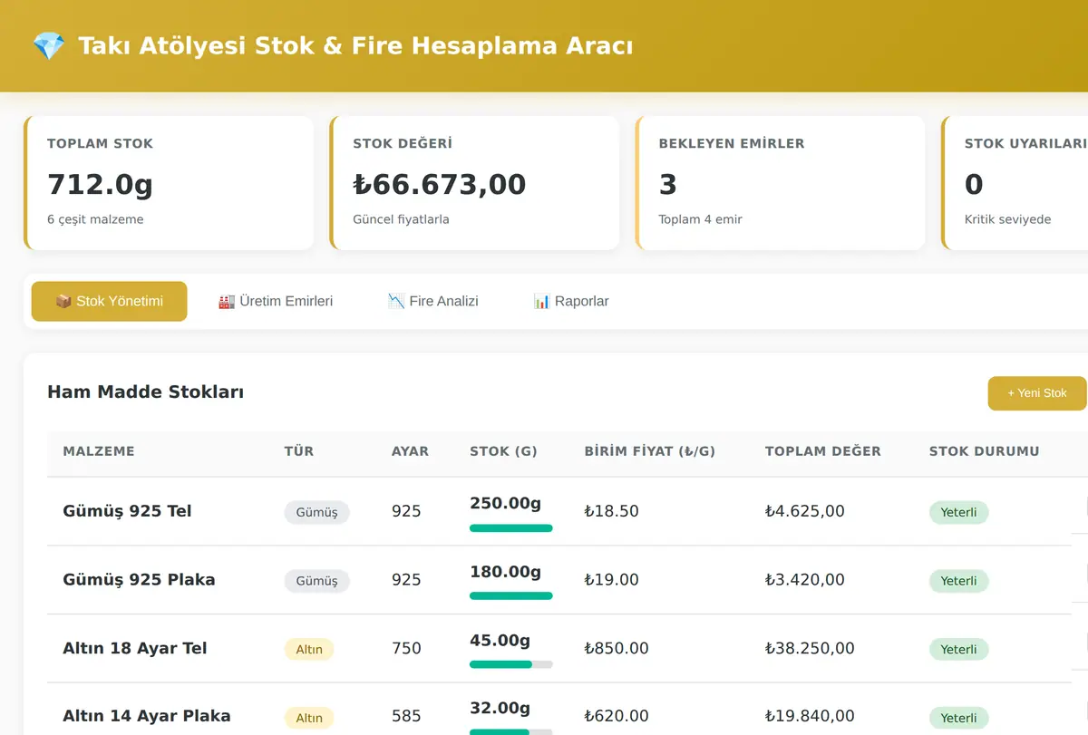Click the 712.0g total stock value
1088x735 pixels.
click(x=100, y=184)
